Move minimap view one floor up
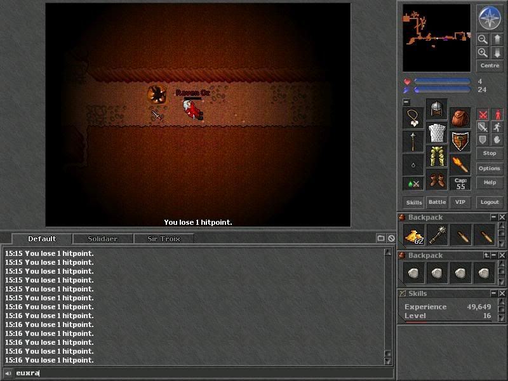 (x=497, y=39)
